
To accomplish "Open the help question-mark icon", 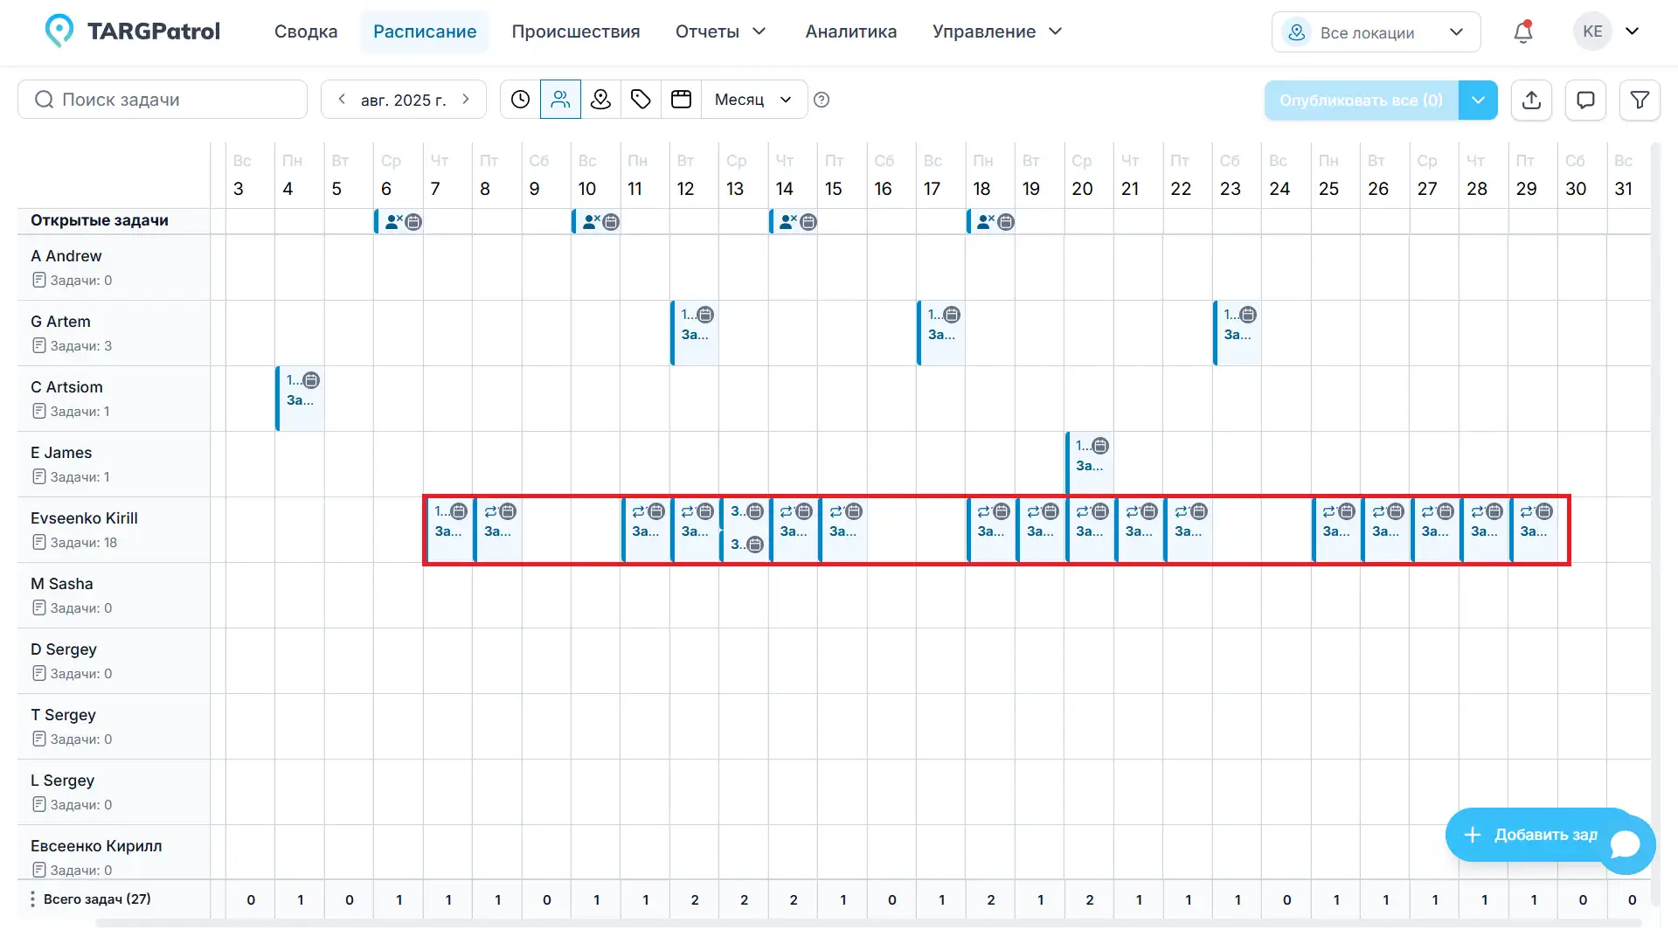I will 821,100.
